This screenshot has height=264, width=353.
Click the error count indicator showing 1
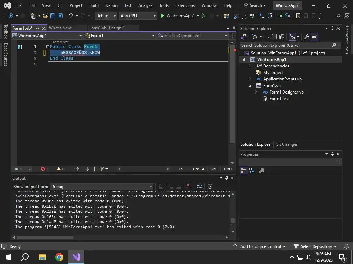pyautogui.click(x=44, y=169)
